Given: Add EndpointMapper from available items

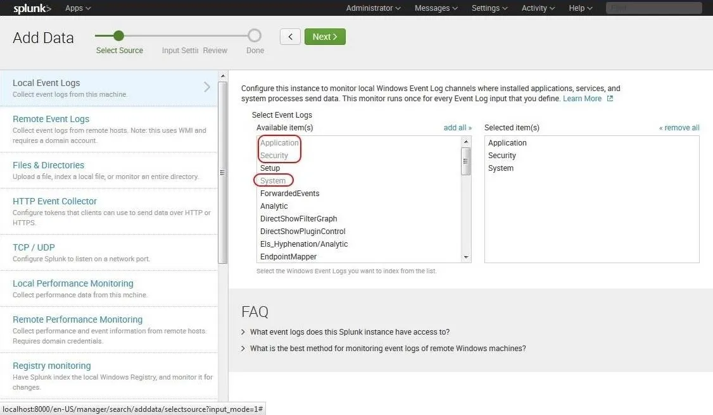Looking at the screenshot, I should click(288, 257).
